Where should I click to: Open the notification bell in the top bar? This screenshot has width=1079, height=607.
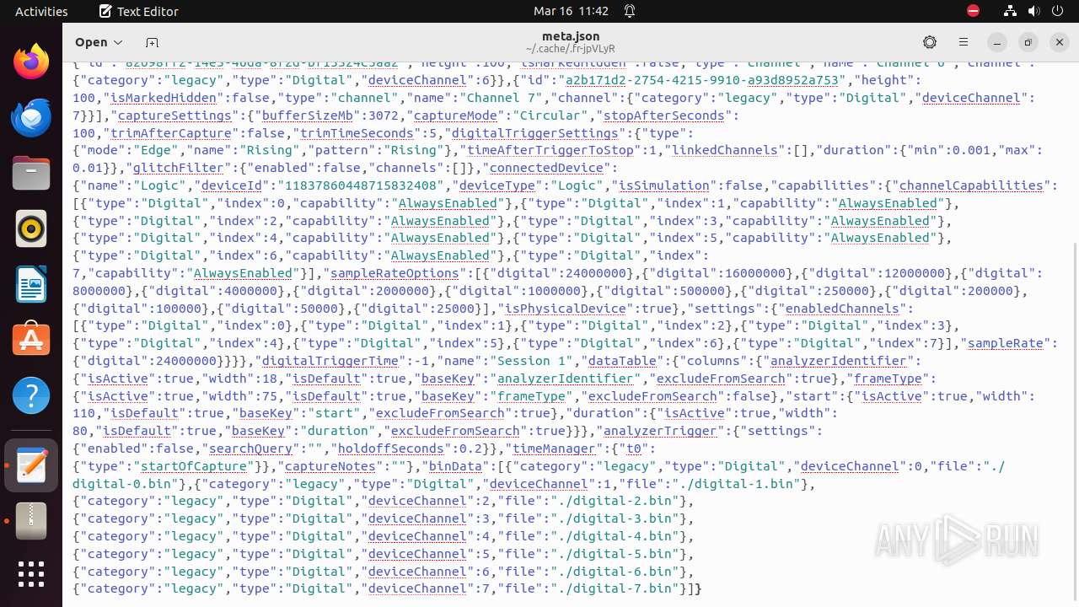(x=630, y=12)
